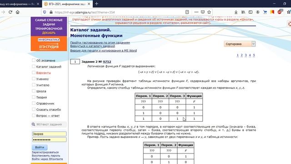The image size is (291, 164).
Task: Open the Library bookshelf icon
Action: pos(243,12)
